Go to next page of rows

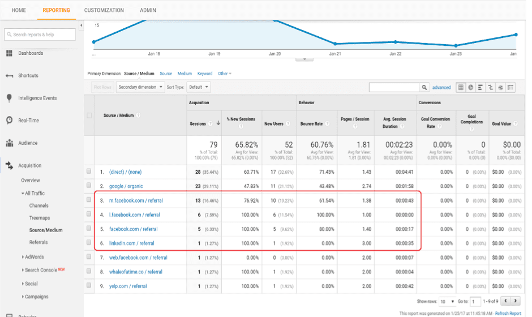click(516, 301)
